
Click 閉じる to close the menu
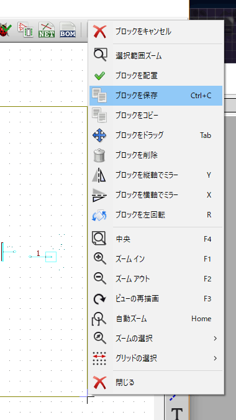tap(156, 383)
